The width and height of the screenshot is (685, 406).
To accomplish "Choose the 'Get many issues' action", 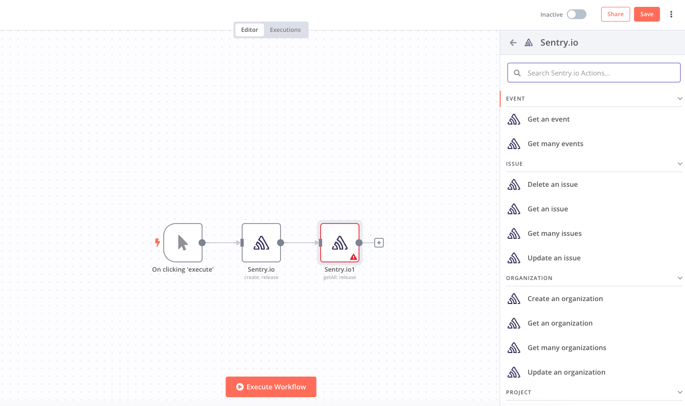I will click(554, 233).
